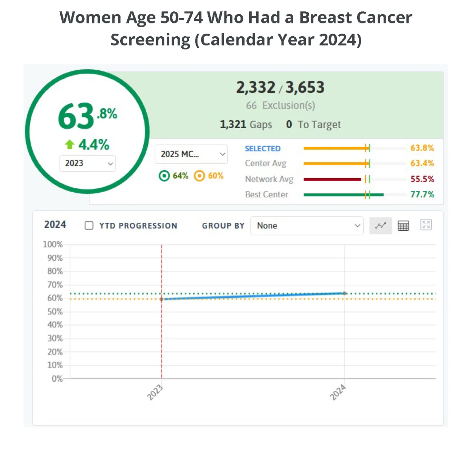
Task: Click the 0 To Target label
Action: (x=313, y=124)
